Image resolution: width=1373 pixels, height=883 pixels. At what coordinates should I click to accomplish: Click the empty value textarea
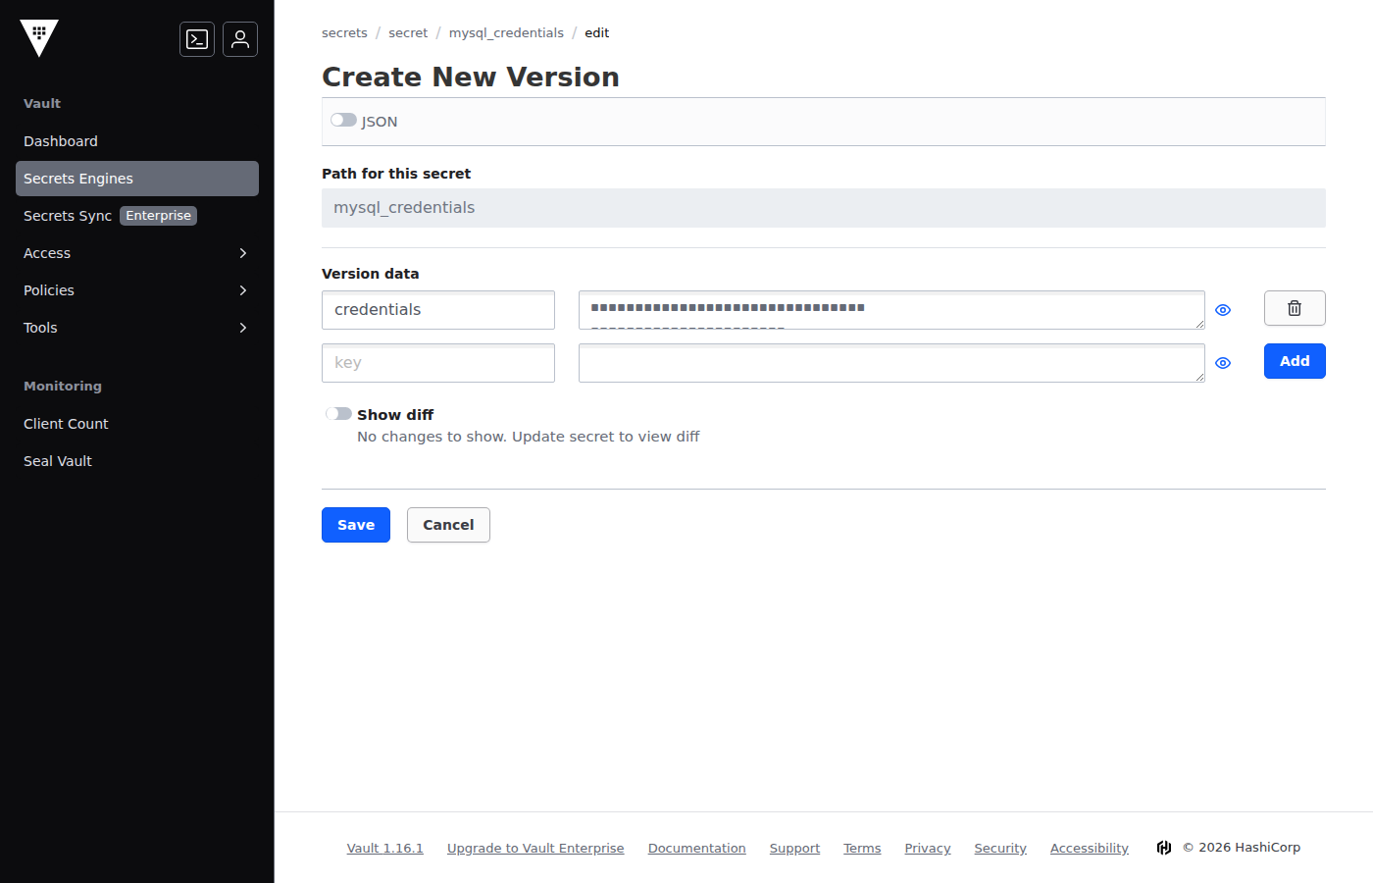891,363
